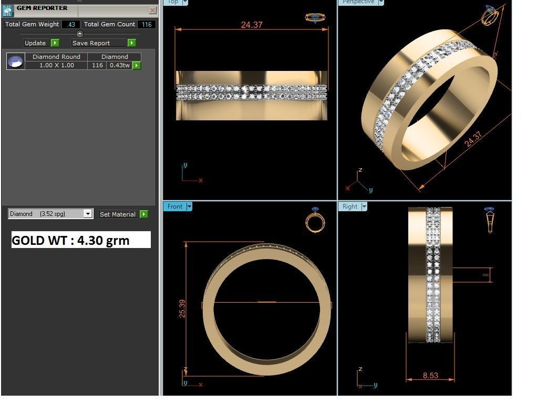
Task: Click the 8.53 dimension in Right viewport
Action: [x=430, y=375]
